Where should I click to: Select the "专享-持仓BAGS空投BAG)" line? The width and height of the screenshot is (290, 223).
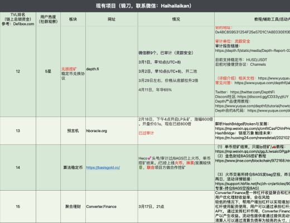point(237,188)
